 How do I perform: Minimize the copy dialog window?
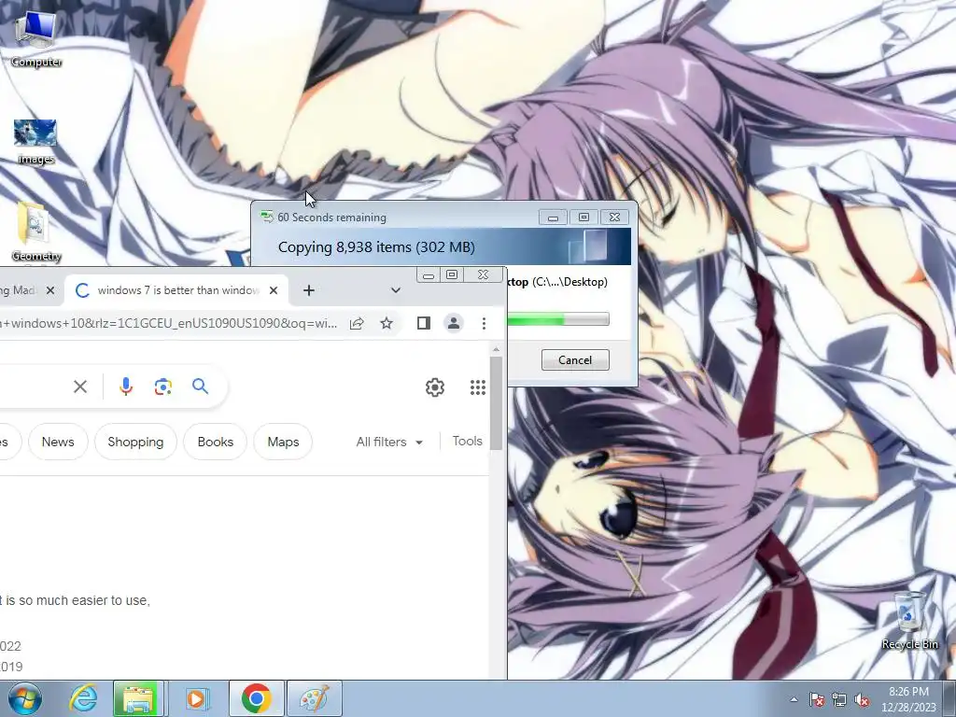pos(553,217)
